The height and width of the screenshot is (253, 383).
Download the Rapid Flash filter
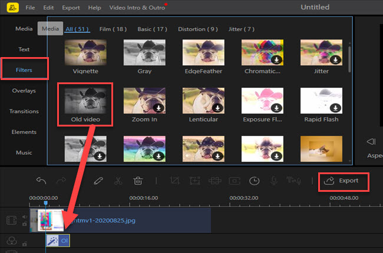(336, 108)
